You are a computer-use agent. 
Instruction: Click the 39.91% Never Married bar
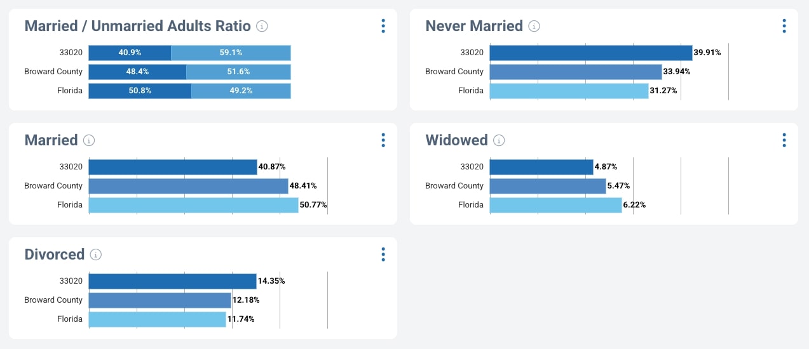pos(590,53)
